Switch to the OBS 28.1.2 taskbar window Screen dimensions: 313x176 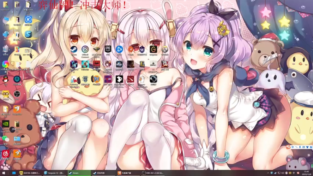153,173
